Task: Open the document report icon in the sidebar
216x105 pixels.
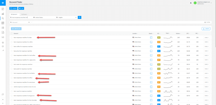Action: pos(3,32)
